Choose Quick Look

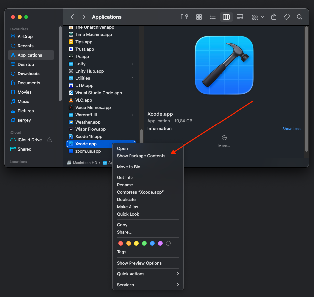[148, 214]
